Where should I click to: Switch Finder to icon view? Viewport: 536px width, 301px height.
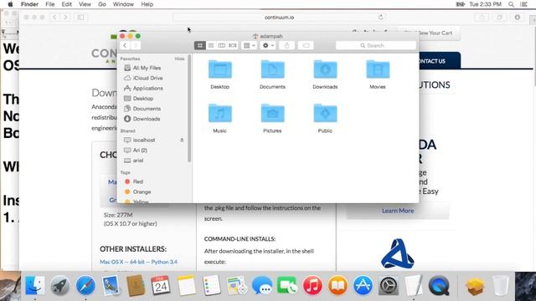200,45
